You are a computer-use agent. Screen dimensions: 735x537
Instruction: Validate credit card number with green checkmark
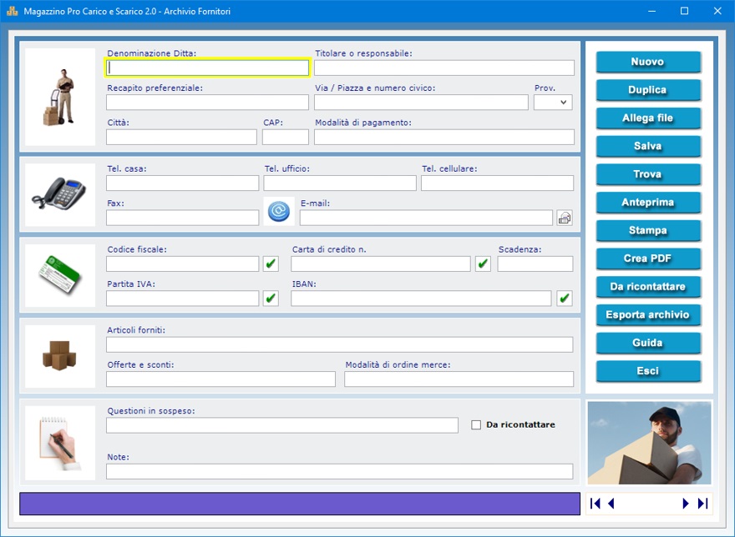pyautogui.click(x=483, y=263)
